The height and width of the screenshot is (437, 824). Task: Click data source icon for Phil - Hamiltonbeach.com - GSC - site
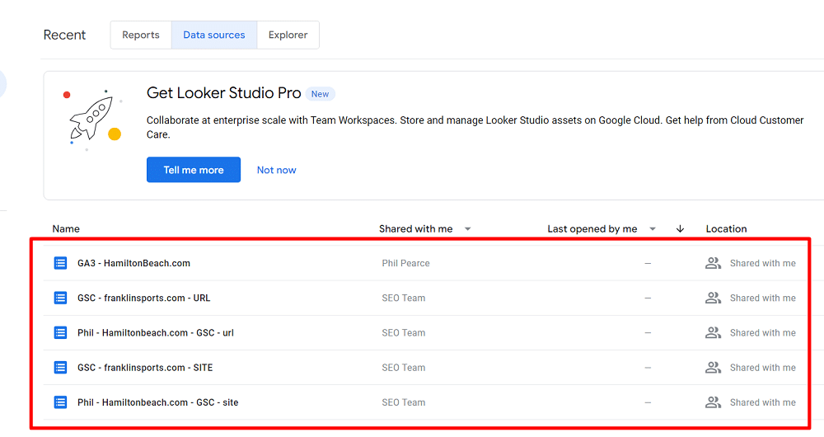point(60,402)
